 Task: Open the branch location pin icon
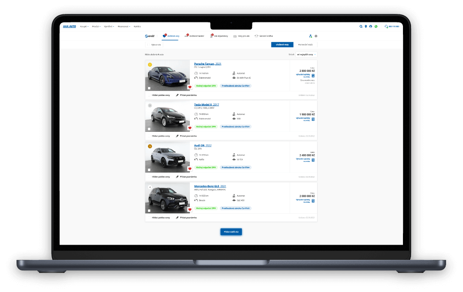click(x=366, y=27)
